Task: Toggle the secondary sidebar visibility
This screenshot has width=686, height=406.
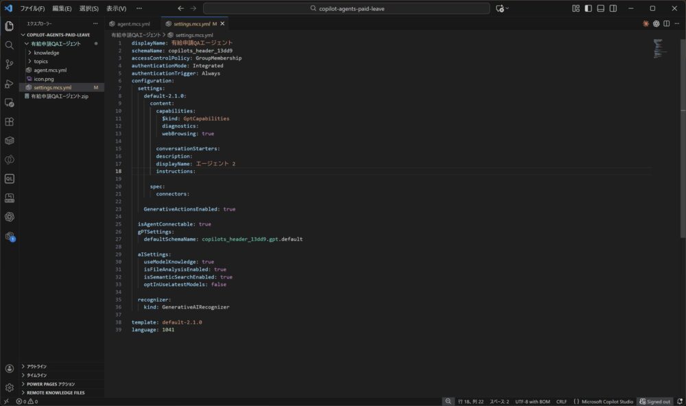Action: (x=613, y=8)
